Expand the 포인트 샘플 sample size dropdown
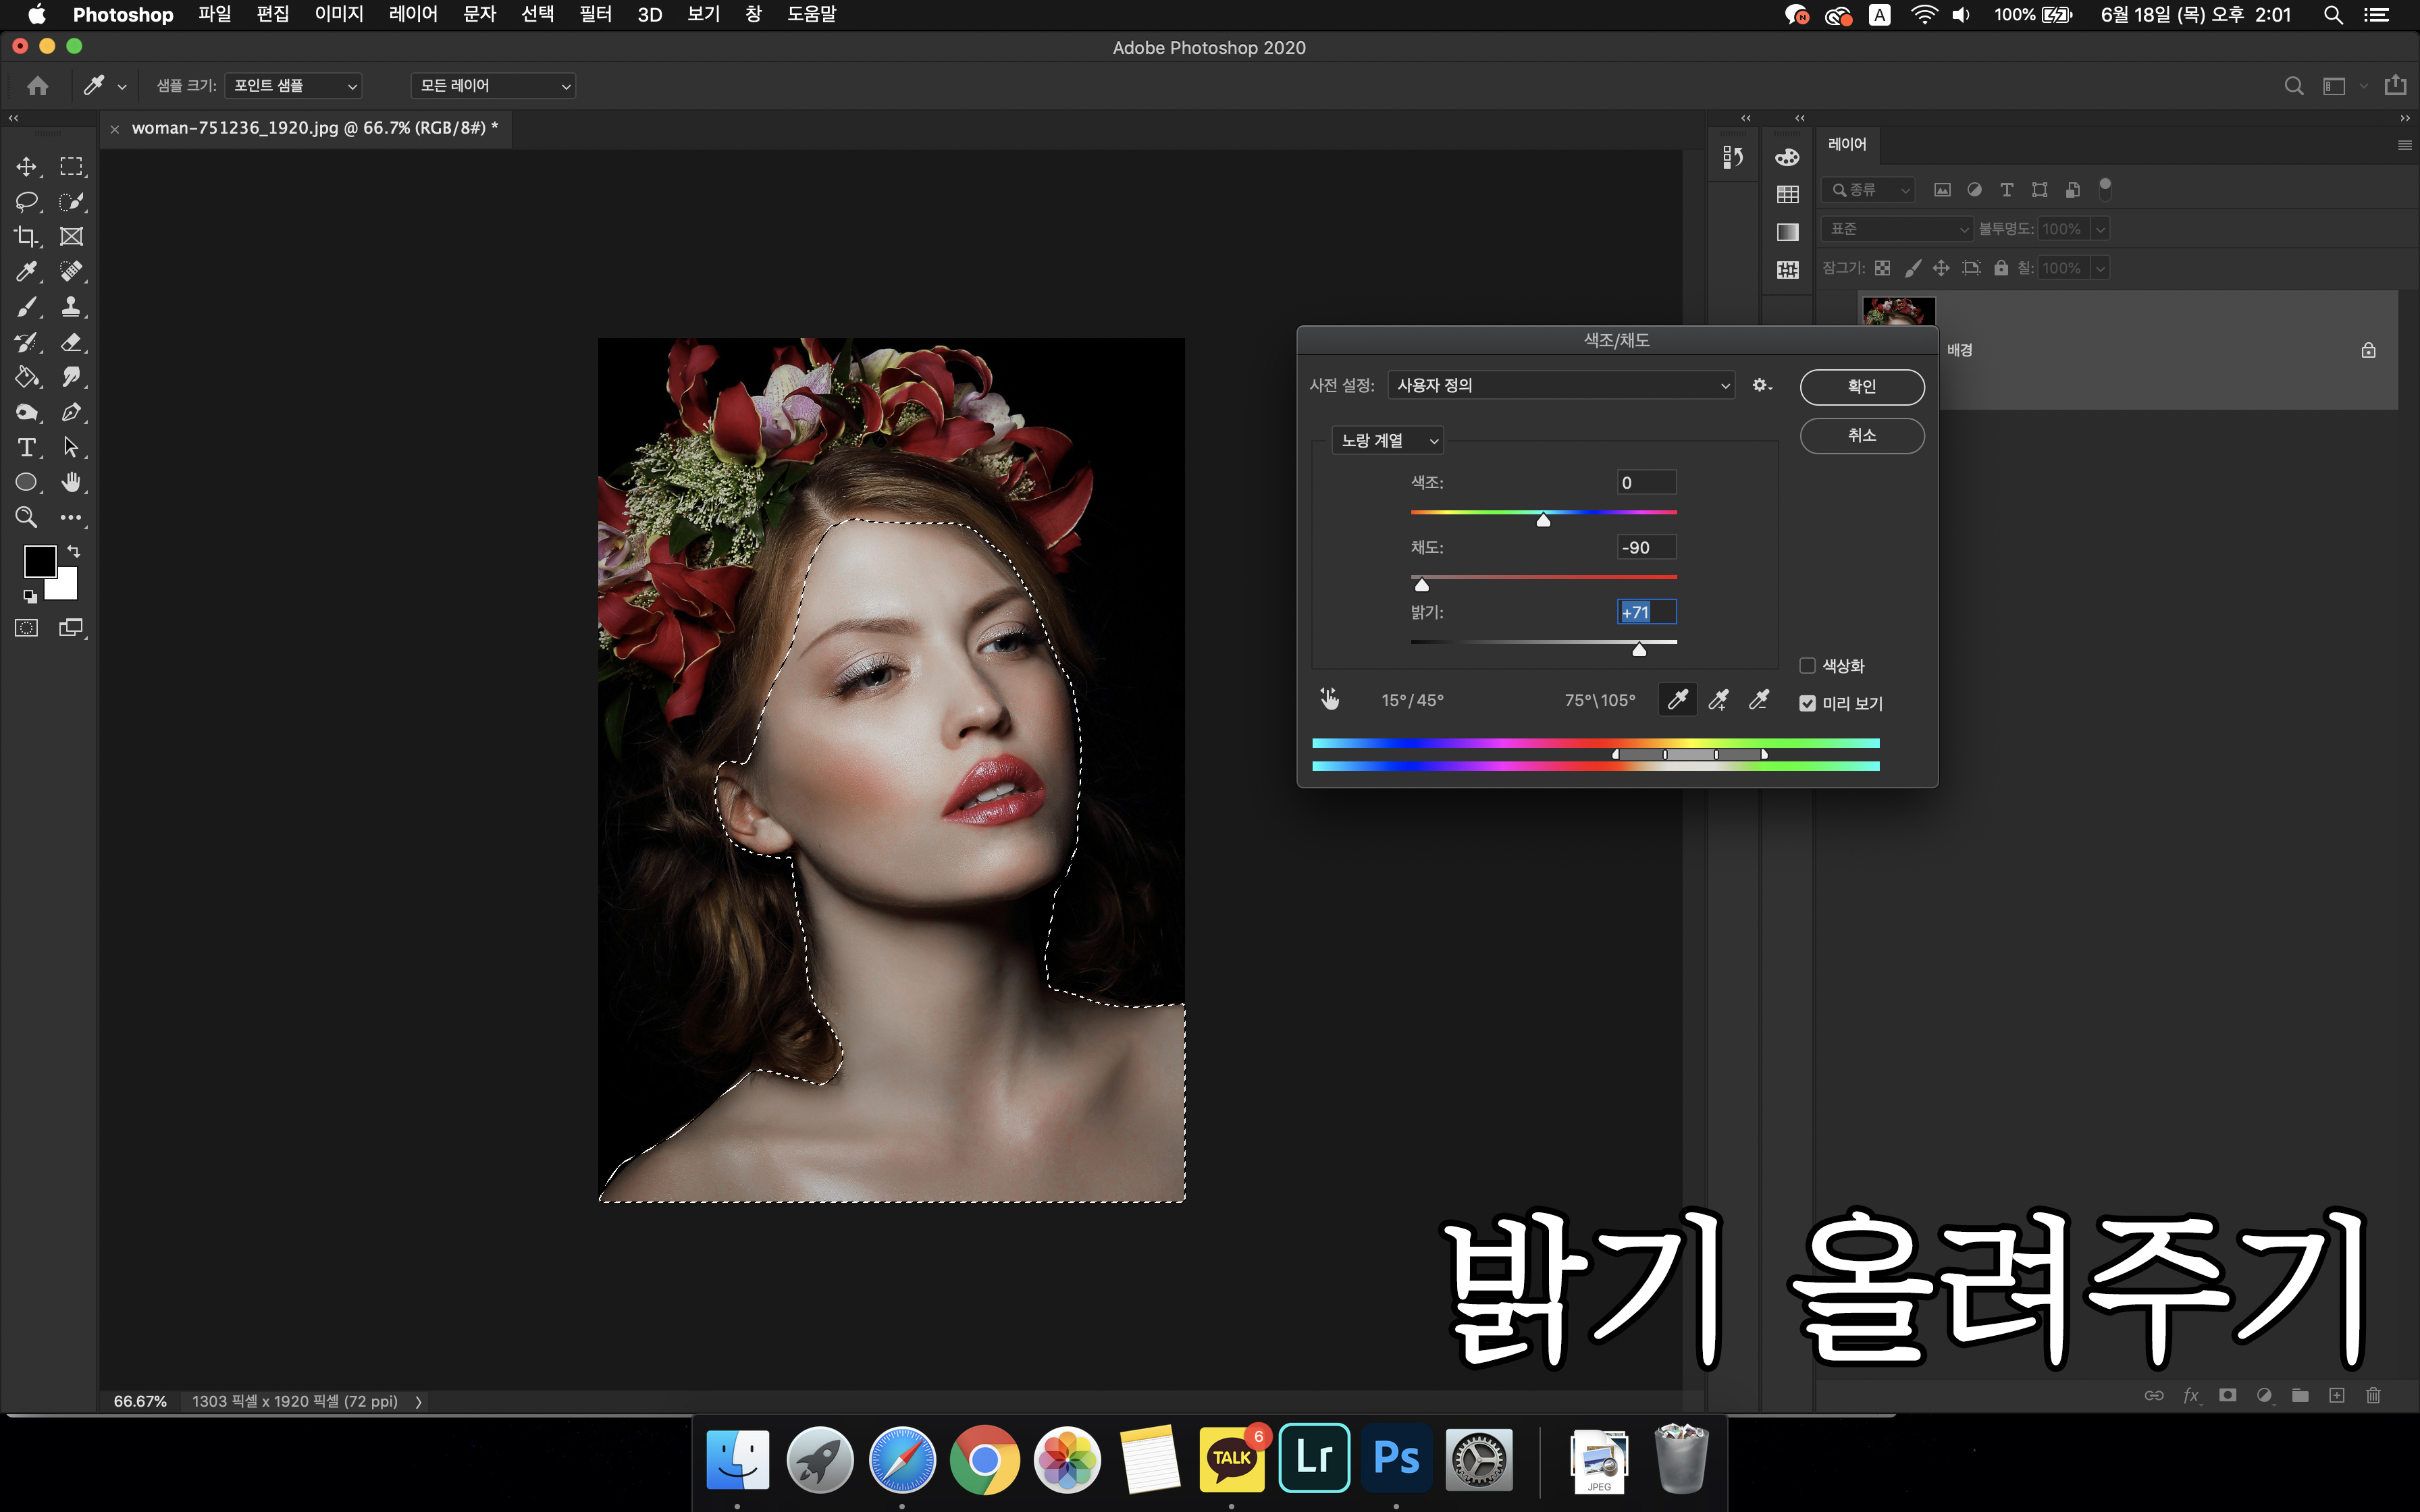 (x=293, y=86)
